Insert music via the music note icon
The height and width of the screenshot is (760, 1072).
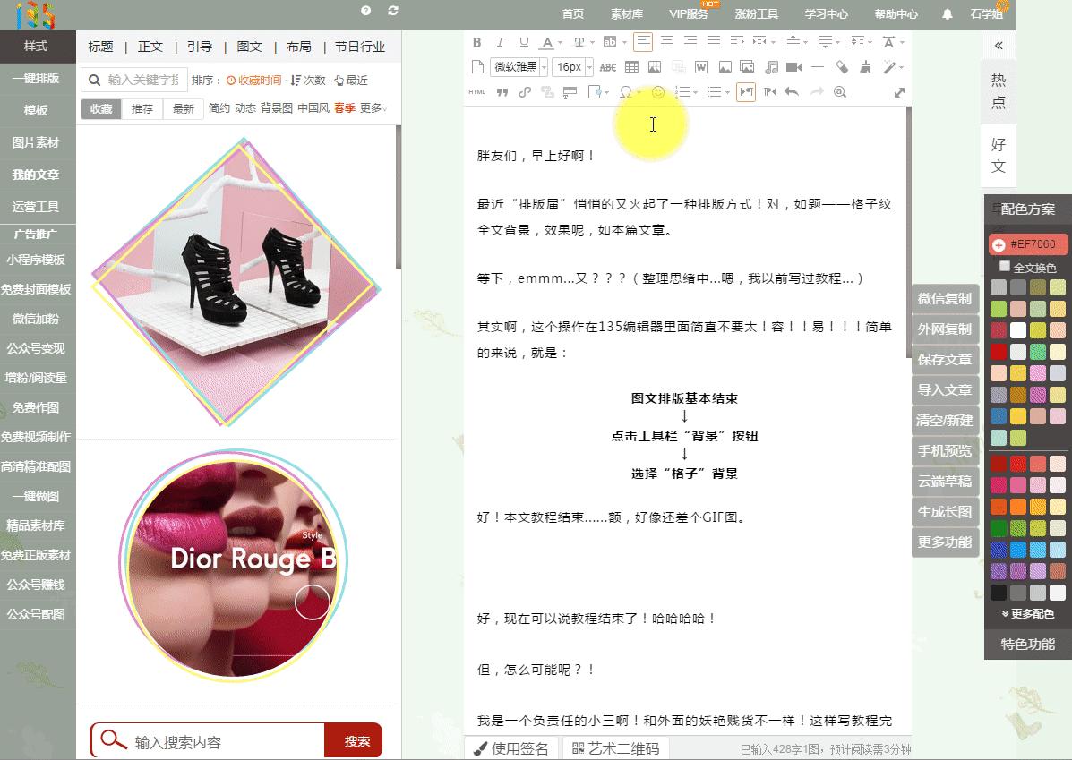point(770,66)
